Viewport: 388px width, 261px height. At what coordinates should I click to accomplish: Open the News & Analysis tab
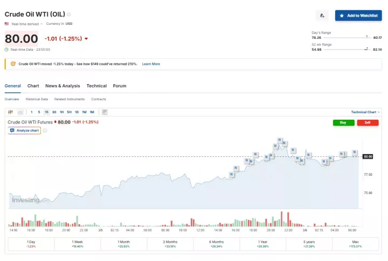63,86
